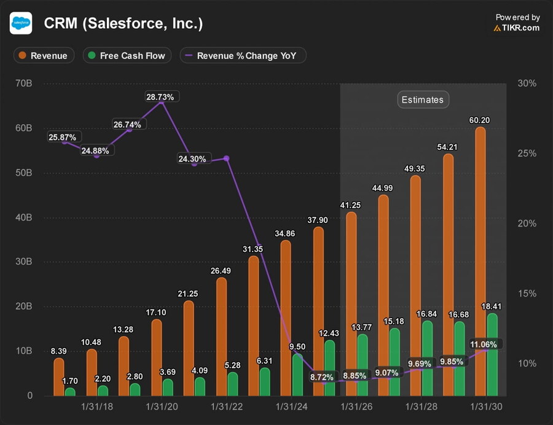Select the 37.90 revenue bar

click(318, 311)
